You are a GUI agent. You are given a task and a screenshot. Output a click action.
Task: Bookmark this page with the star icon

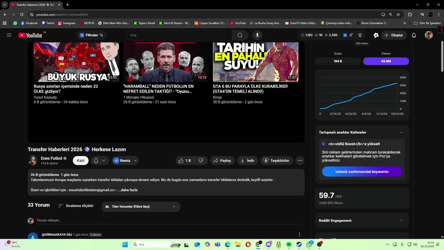398,15
